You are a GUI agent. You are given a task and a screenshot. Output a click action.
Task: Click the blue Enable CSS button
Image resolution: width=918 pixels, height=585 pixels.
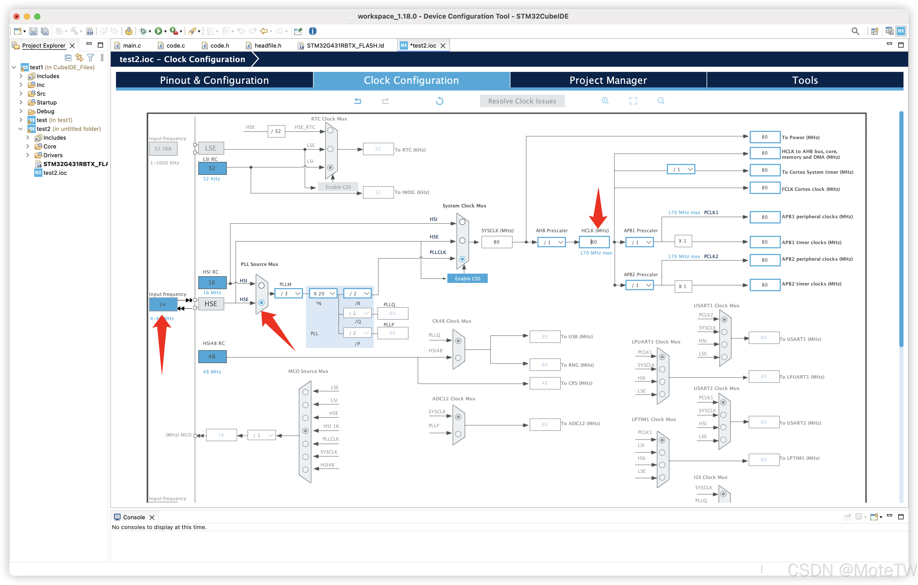[467, 279]
